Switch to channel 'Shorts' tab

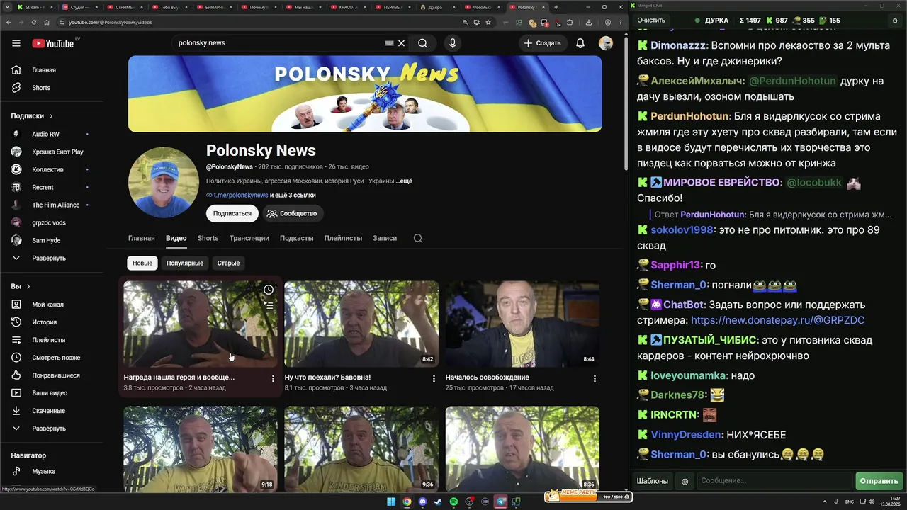coord(208,239)
